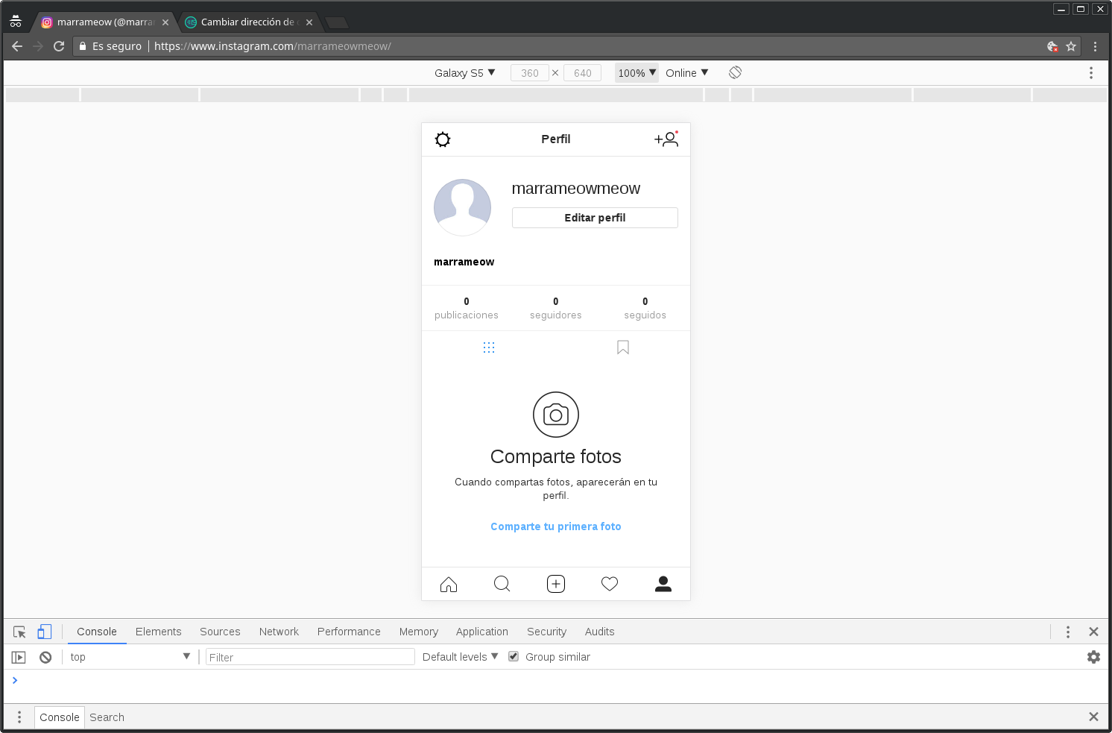Toggle the console sidebar panel
The image size is (1112, 733).
[x=19, y=657]
